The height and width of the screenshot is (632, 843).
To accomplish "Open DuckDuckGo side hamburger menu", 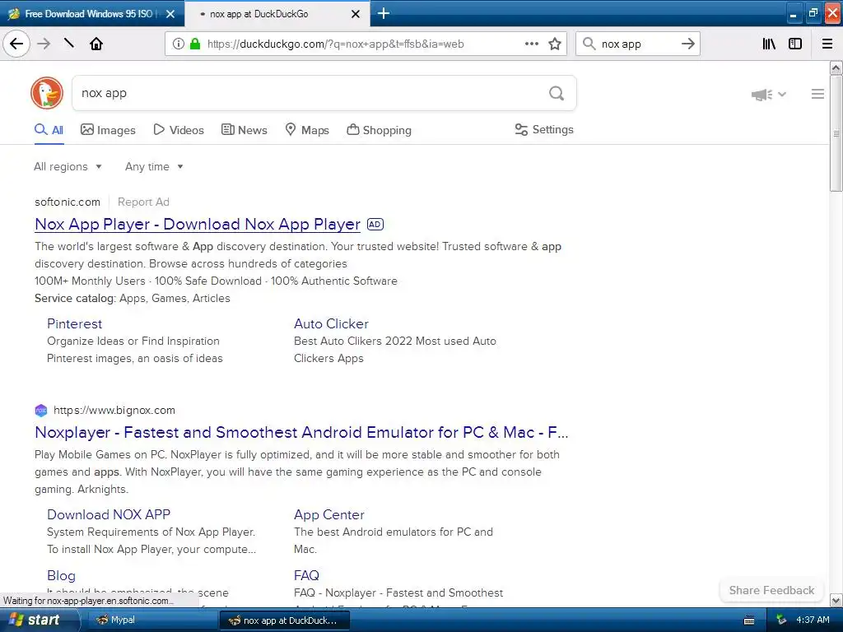I will point(817,94).
